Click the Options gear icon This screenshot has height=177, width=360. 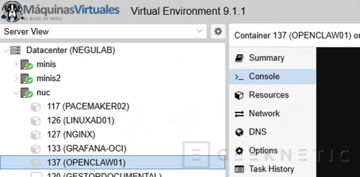(239, 151)
